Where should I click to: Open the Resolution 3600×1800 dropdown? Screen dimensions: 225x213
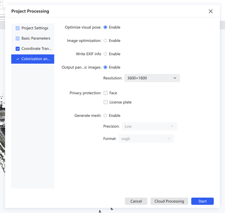coord(152,78)
